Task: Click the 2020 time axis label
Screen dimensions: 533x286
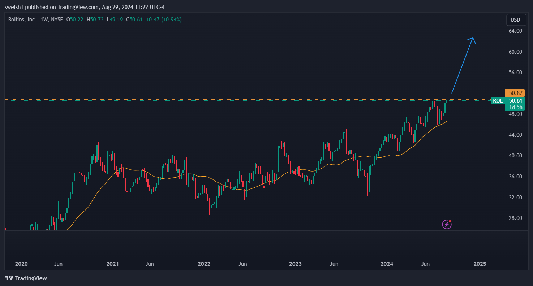Action: pos(21,264)
